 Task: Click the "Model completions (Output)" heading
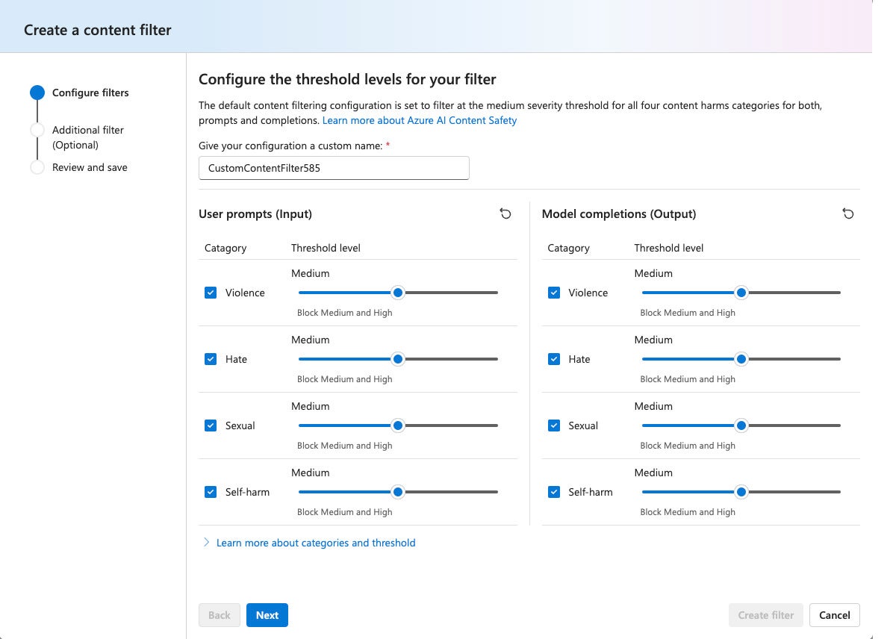(619, 213)
